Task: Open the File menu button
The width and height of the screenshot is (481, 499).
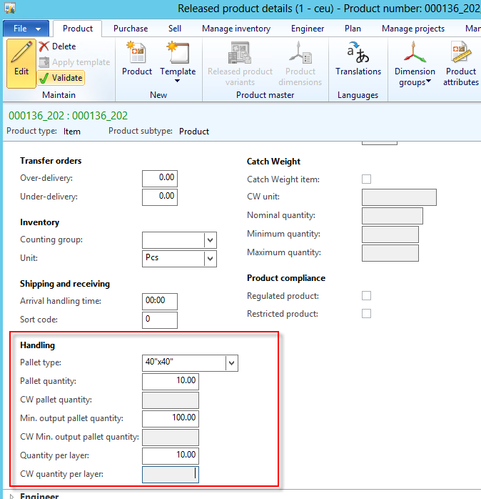Action: pyautogui.click(x=26, y=29)
